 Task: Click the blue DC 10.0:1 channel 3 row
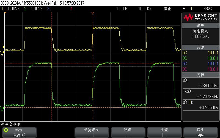[x=200, y=64]
